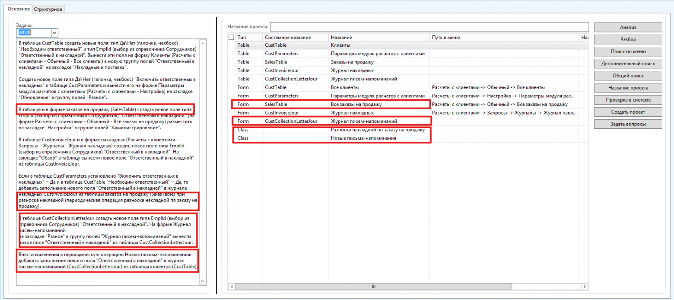This screenshot has width=674, height=300.
Task: Select the Клиенты table row
Action: point(408,45)
